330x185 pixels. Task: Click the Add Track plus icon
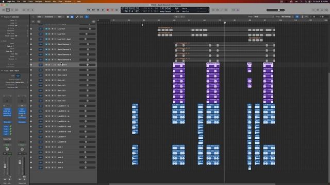click(x=33, y=22)
